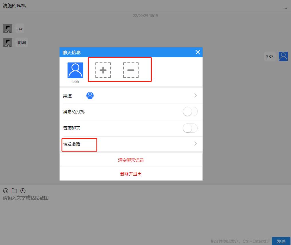Open the more options menu (...) at top right
The width and height of the screenshot is (291, 245).
point(285,8)
